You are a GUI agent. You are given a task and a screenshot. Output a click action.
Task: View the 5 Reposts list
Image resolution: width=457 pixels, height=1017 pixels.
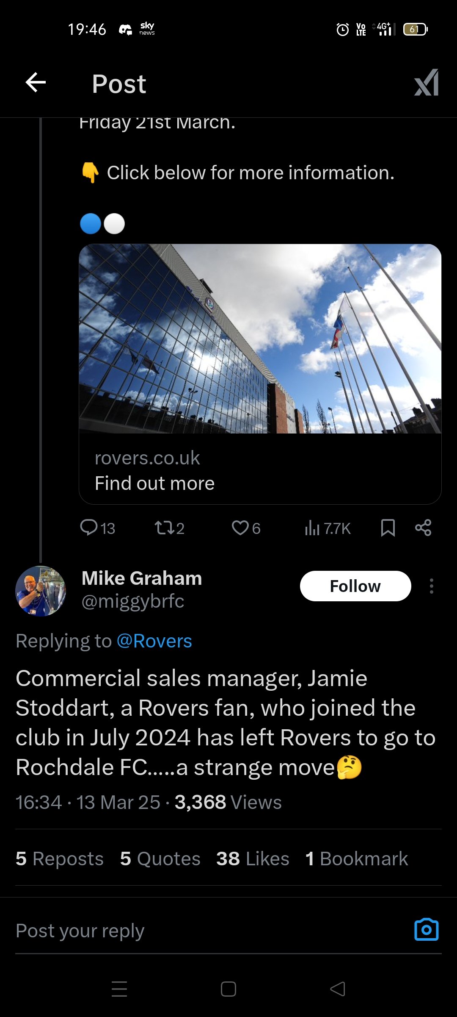60,859
